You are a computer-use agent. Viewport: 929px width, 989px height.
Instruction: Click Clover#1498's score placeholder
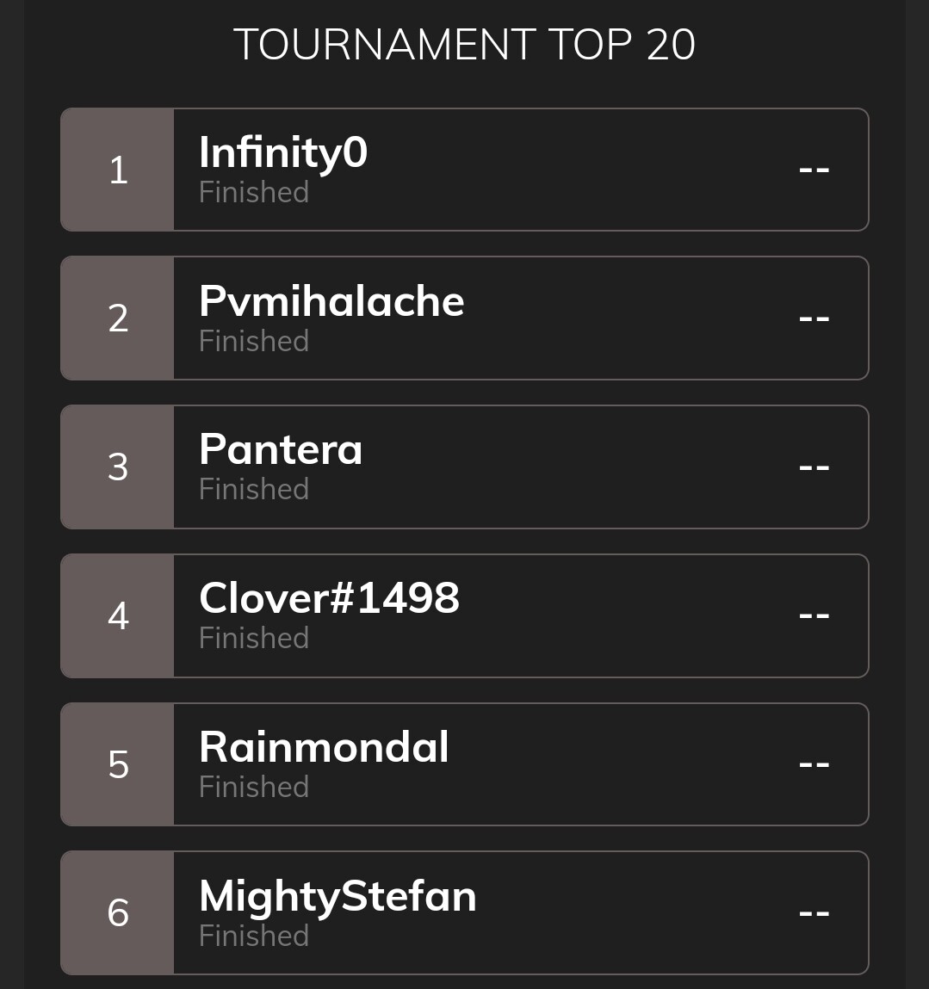pyautogui.click(x=814, y=615)
